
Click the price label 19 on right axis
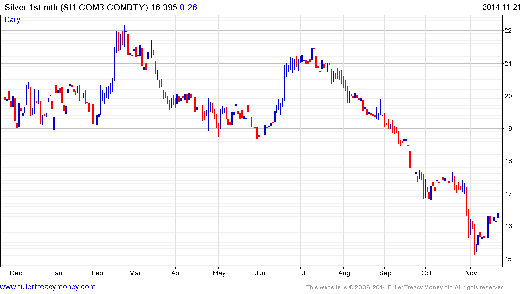point(508,129)
